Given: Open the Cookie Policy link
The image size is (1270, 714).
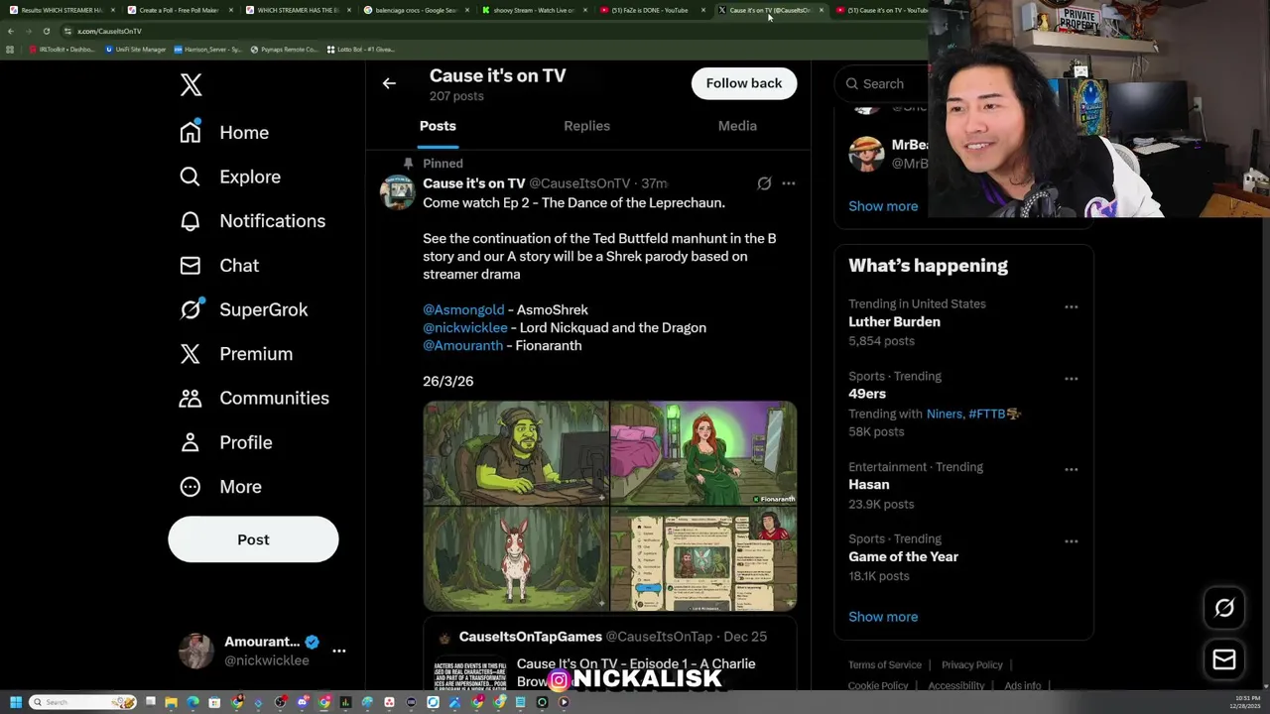Looking at the screenshot, I should point(878,685).
